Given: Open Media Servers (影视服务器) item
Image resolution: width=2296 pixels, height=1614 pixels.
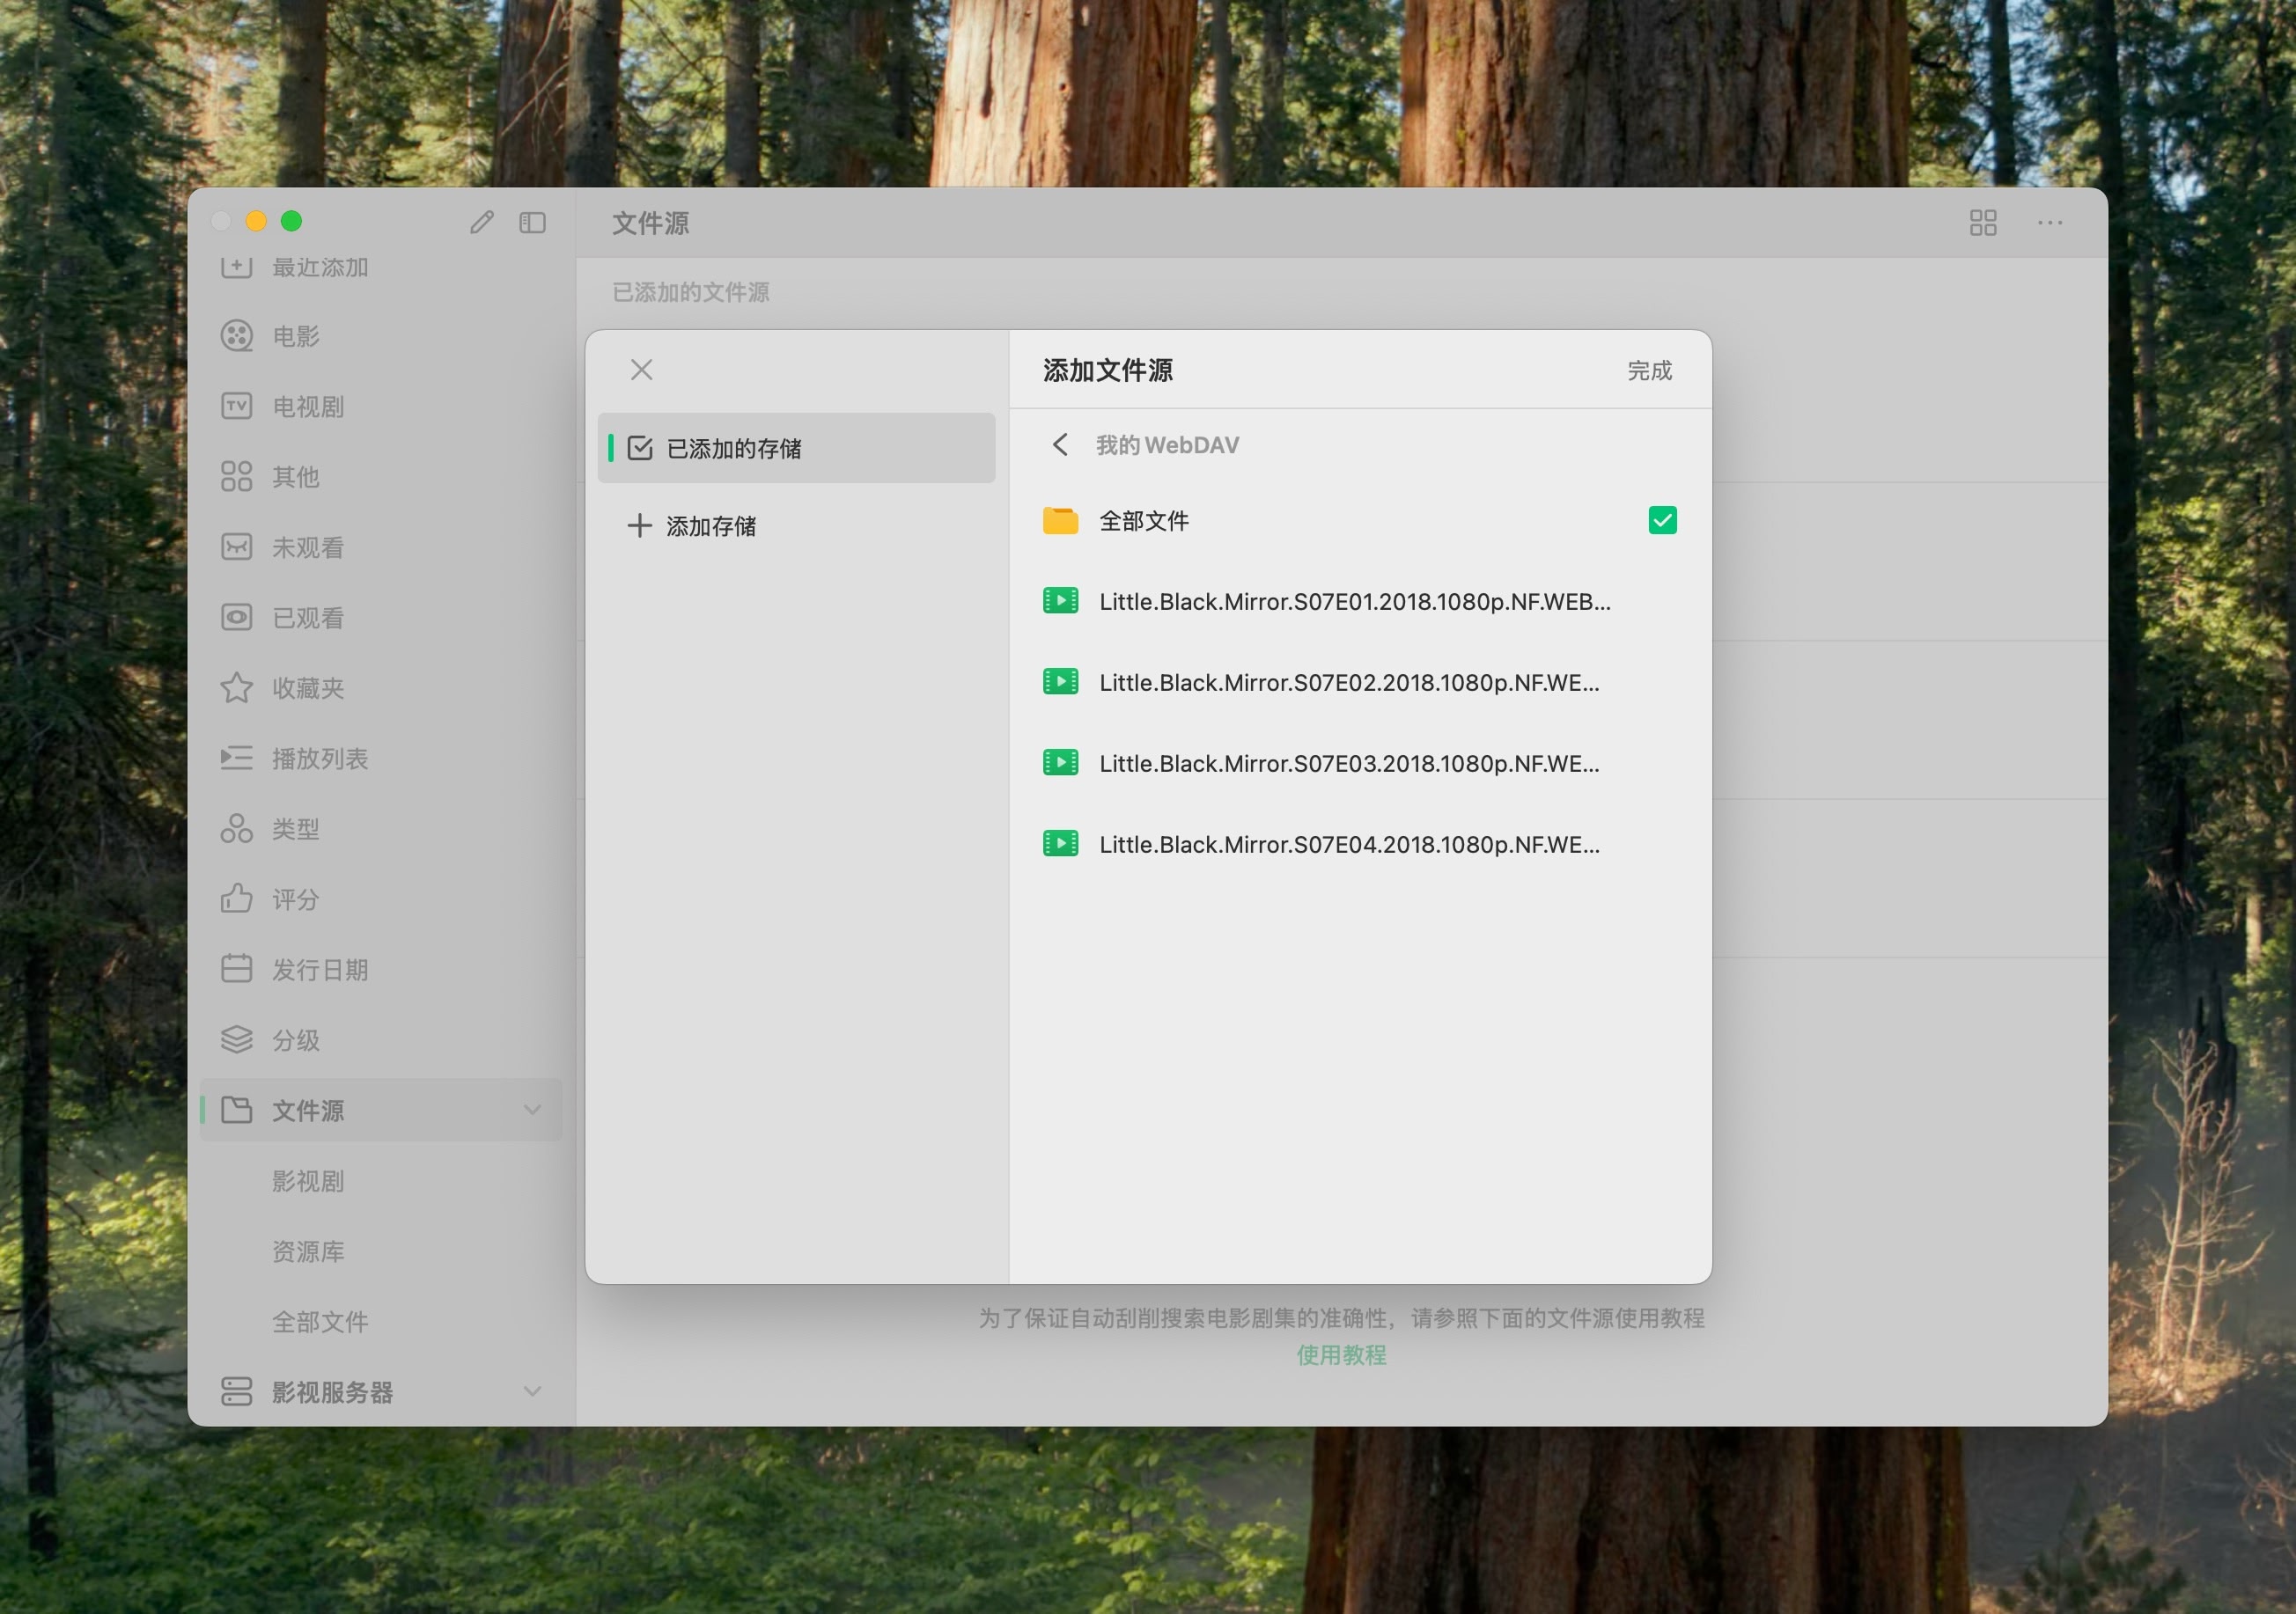Looking at the screenshot, I should point(380,1391).
